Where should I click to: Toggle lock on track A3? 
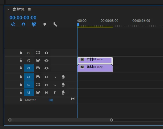[21, 92]
